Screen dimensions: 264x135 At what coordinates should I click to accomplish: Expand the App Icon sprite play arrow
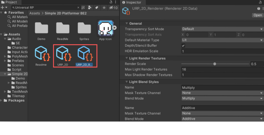click(x=114, y=28)
